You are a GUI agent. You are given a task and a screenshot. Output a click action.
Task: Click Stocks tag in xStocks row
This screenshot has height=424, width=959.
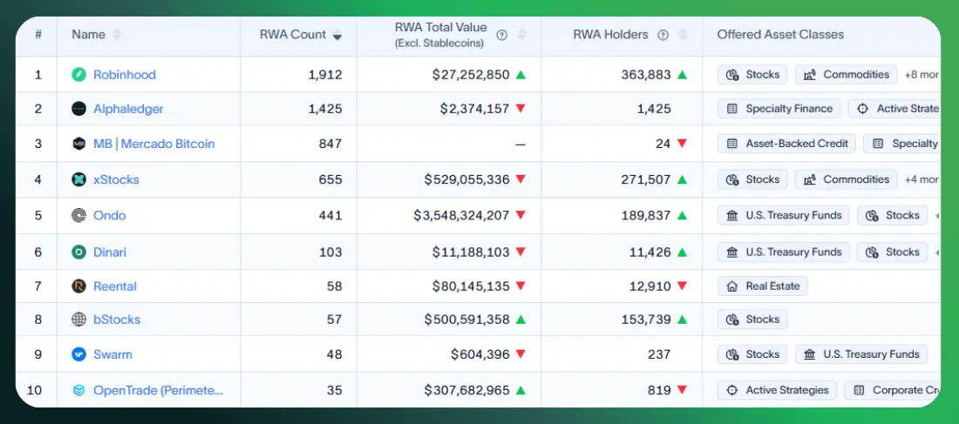coord(752,179)
